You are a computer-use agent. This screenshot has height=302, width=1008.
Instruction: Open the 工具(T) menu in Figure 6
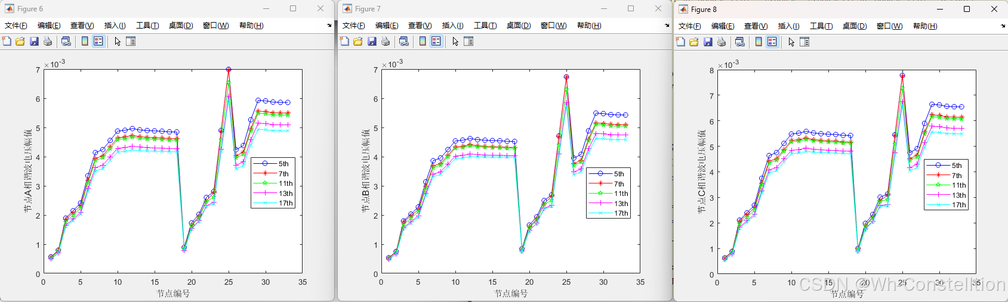(147, 26)
